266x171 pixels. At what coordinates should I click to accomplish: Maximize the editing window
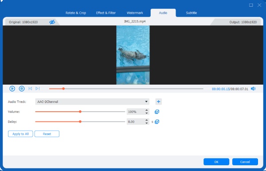click(251, 5)
